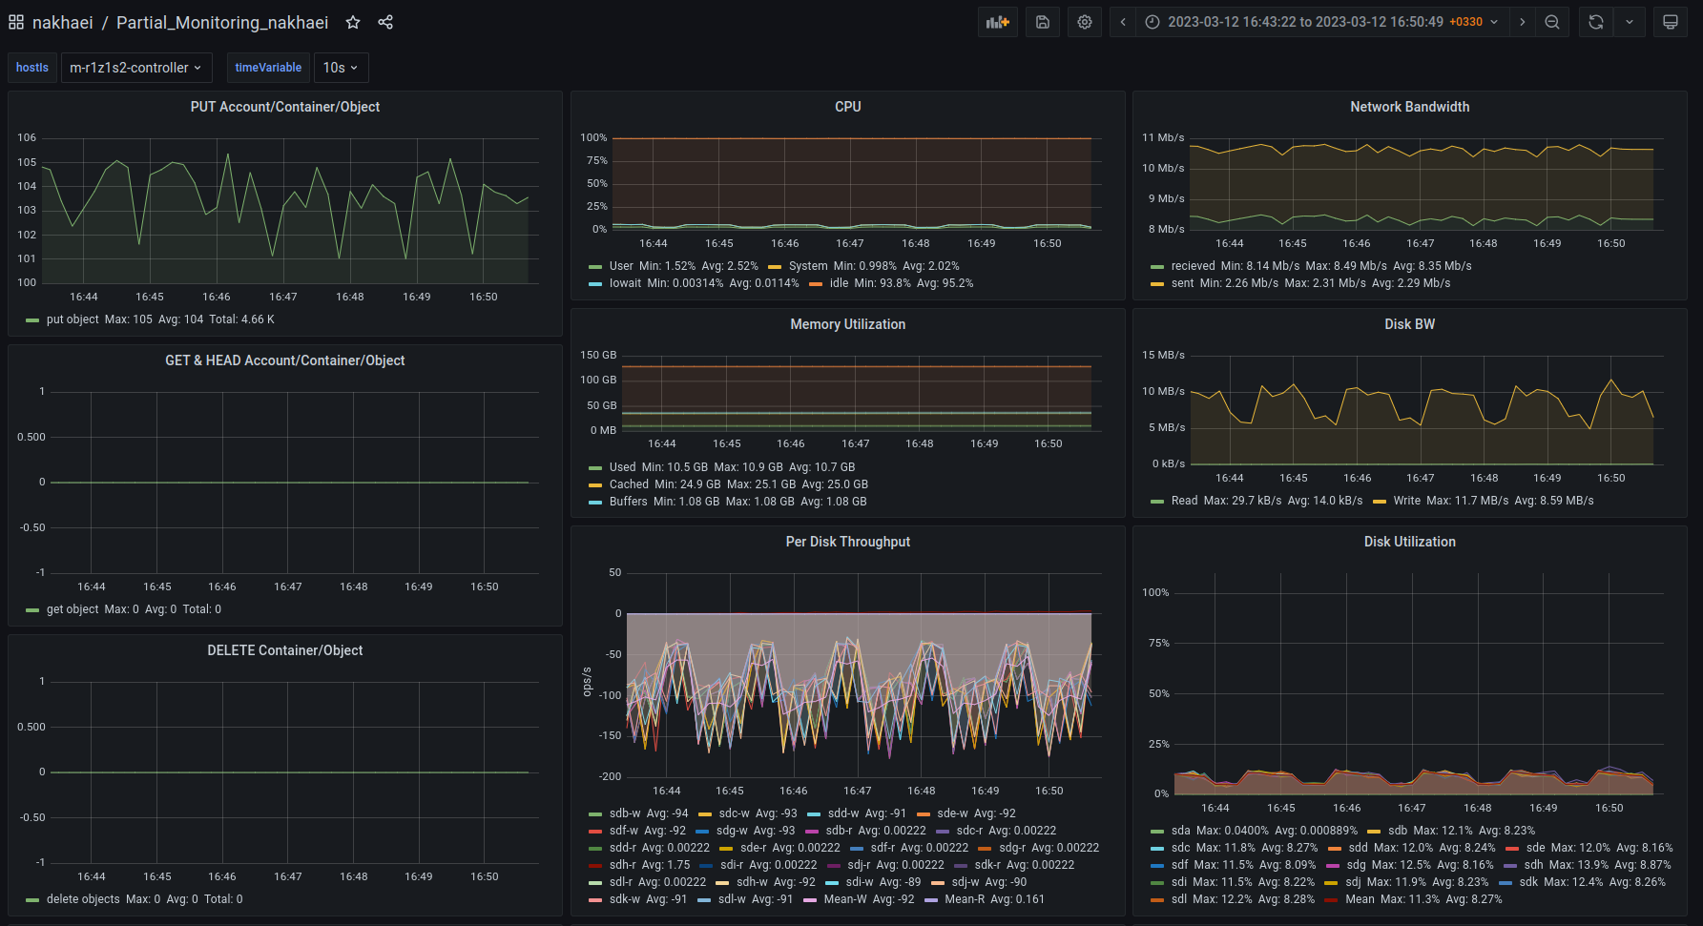This screenshot has width=1703, height=926.
Task: Toggle the 'sent' network legend series
Action: click(1182, 283)
